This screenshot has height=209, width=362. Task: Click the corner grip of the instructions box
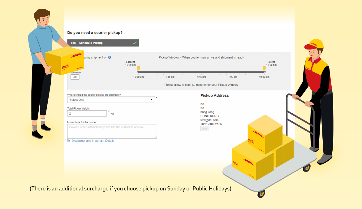click(156, 137)
